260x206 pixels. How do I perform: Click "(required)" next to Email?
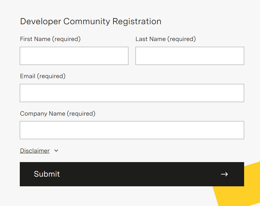pyautogui.click(x=51, y=76)
